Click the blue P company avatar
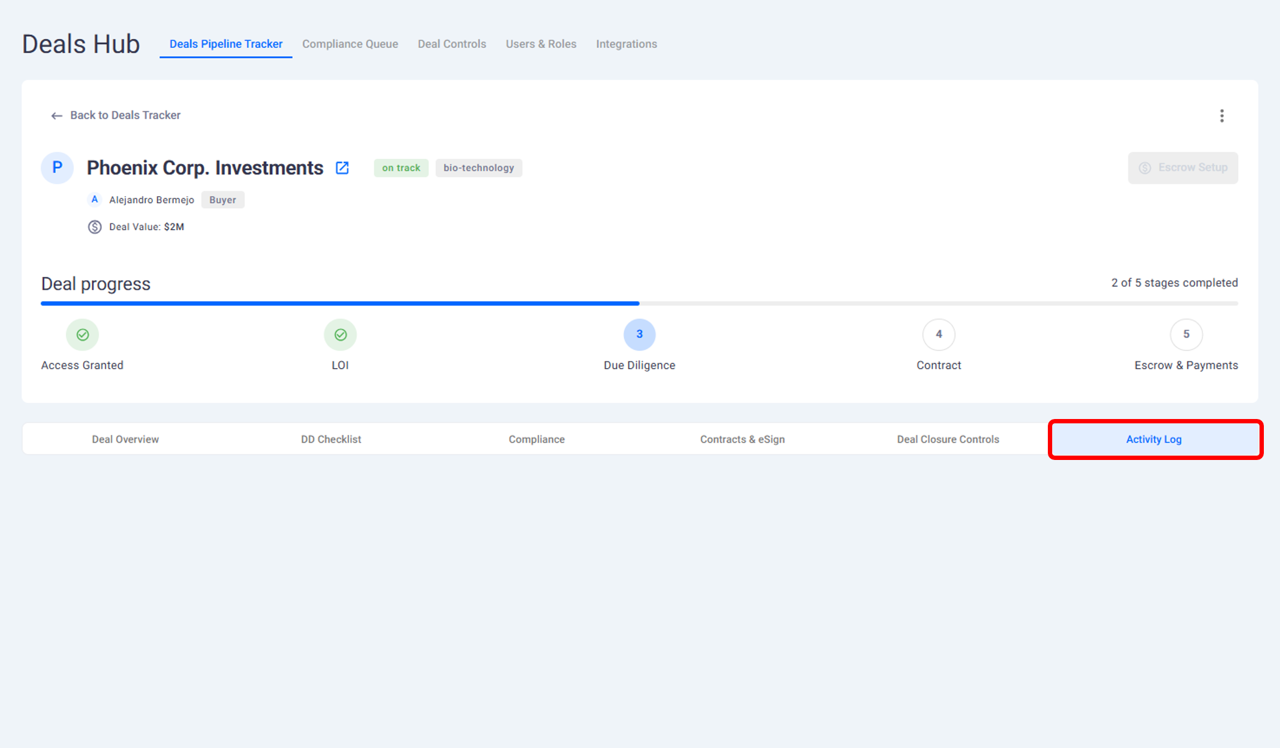Screen dimensions: 1280x748 pyautogui.click(x=57, y=168)
